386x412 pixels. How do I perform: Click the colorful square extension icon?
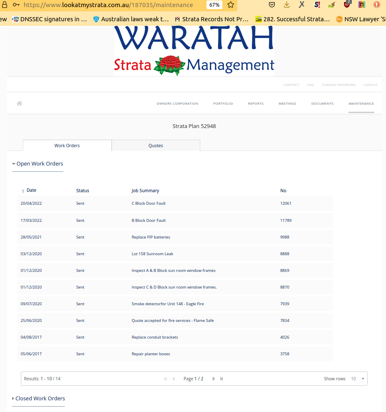[x=362, y=5]
